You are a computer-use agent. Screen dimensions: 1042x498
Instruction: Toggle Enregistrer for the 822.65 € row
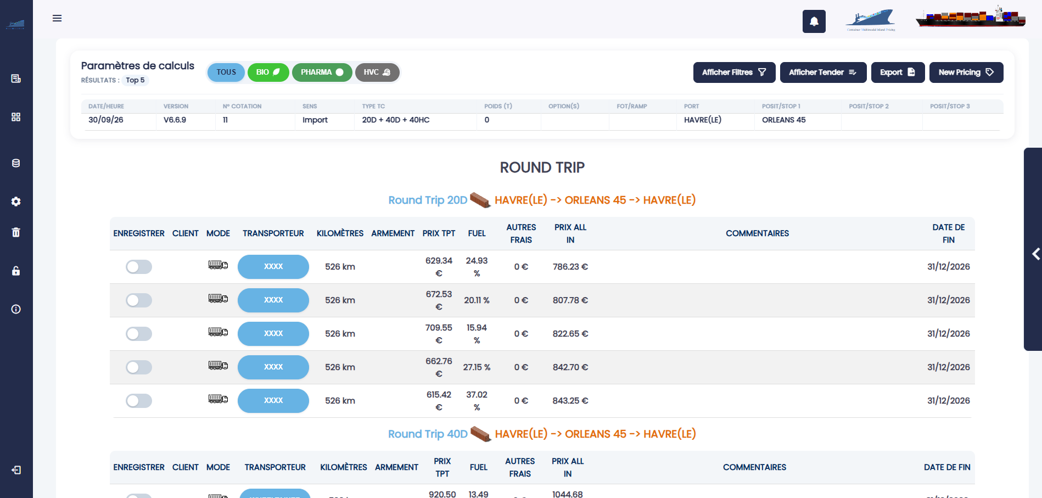(139, 334)
